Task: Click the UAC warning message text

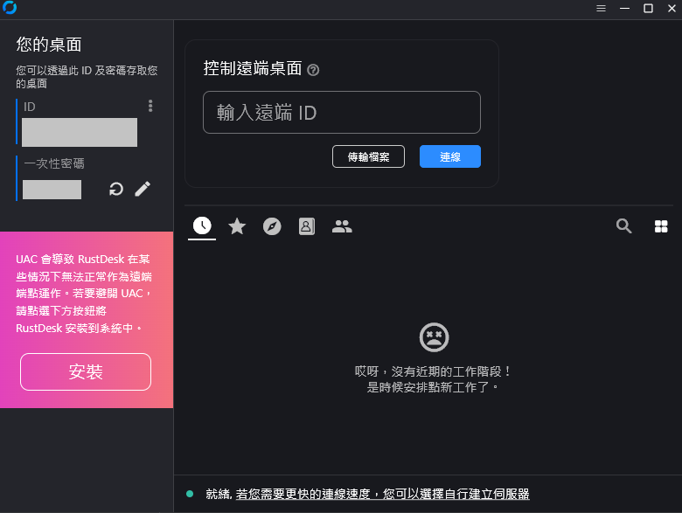Action: pyautogui.click(x=84, y=294)
